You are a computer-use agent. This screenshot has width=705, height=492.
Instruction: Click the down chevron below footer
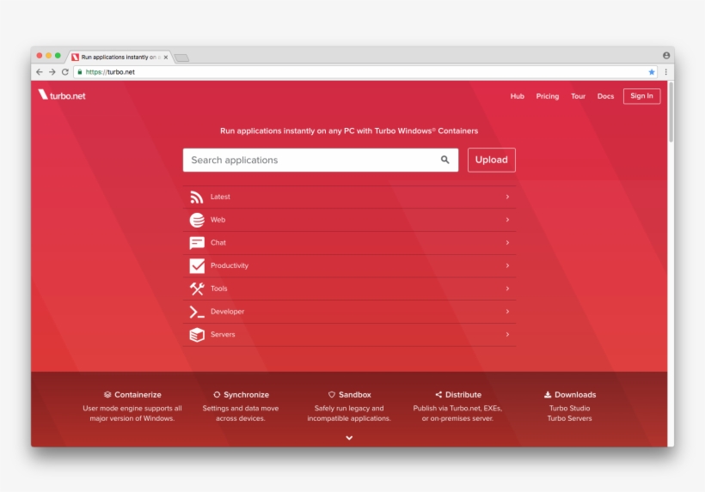click(349, 438)
